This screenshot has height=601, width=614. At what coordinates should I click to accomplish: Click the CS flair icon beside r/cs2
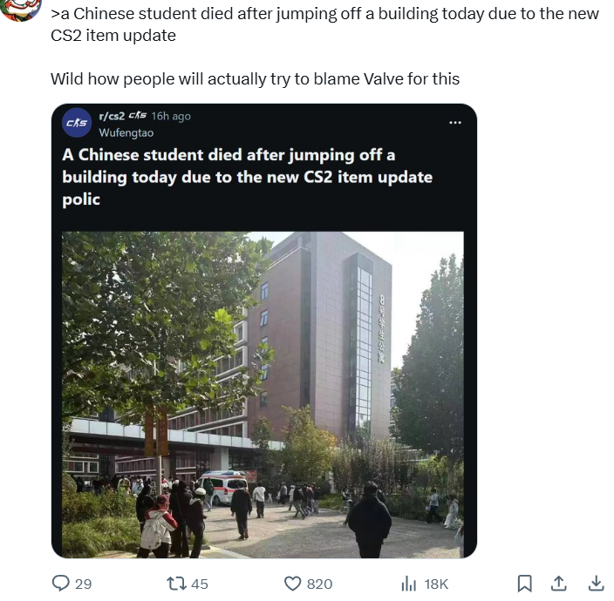138,115
